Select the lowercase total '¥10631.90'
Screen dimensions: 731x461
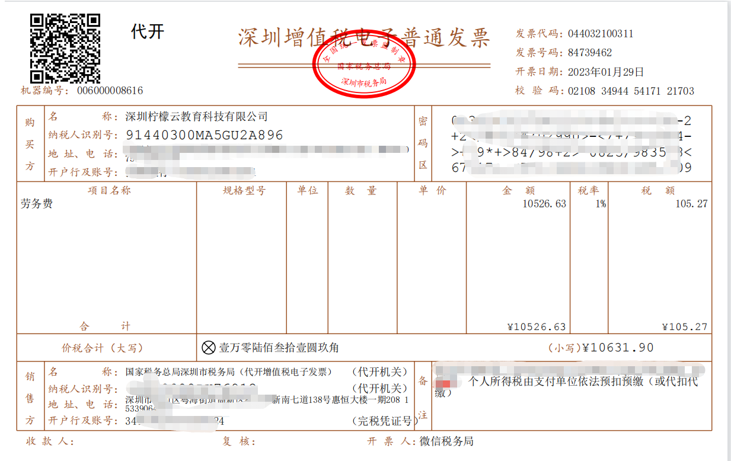coord(618,348)
